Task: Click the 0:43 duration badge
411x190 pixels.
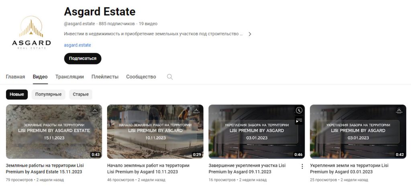Action: coord(96,154)
